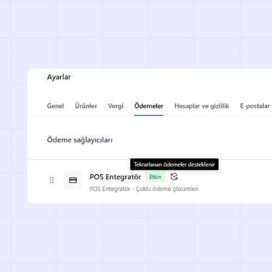This screenshot has width=272, height=272.
Task: Click the recurring payments sync icon
Action: pyautogui.click(x=174, y=177)
